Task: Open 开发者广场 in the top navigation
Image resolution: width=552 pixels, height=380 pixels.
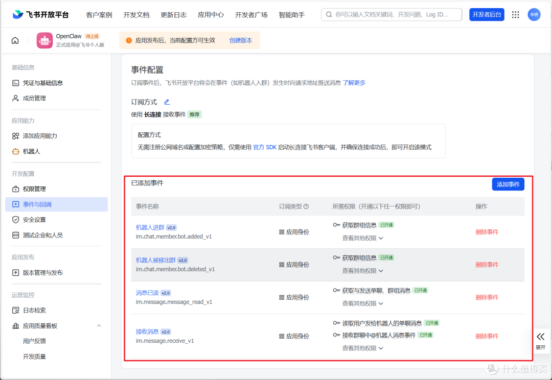Action: pos(251,15)
